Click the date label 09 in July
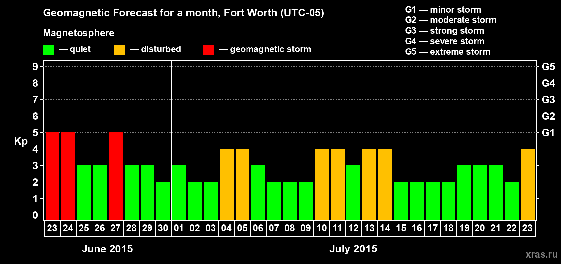561x264 pixels. point(306,228)
